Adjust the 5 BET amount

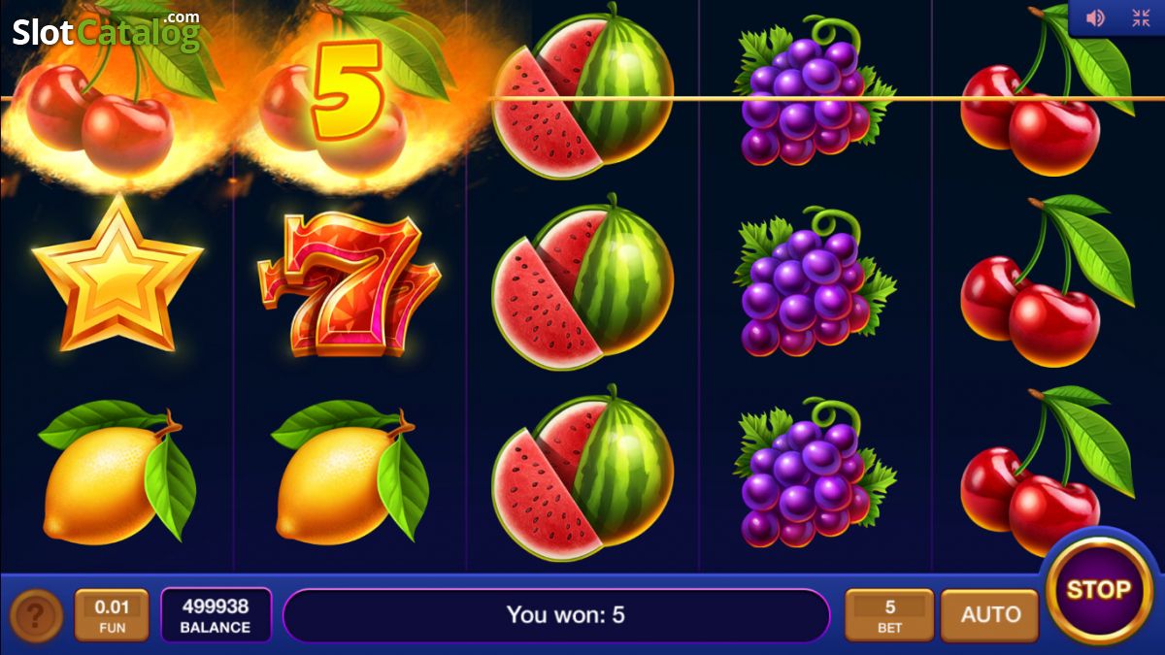click(889, 615)
